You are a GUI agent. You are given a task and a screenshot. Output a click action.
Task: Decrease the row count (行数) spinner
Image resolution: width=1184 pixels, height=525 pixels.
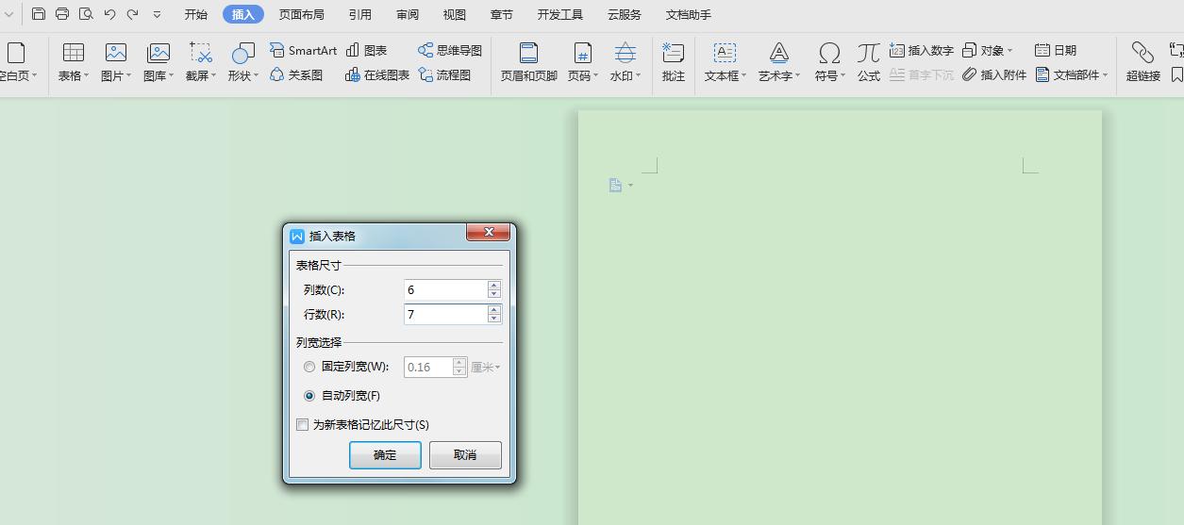[494, 320]
